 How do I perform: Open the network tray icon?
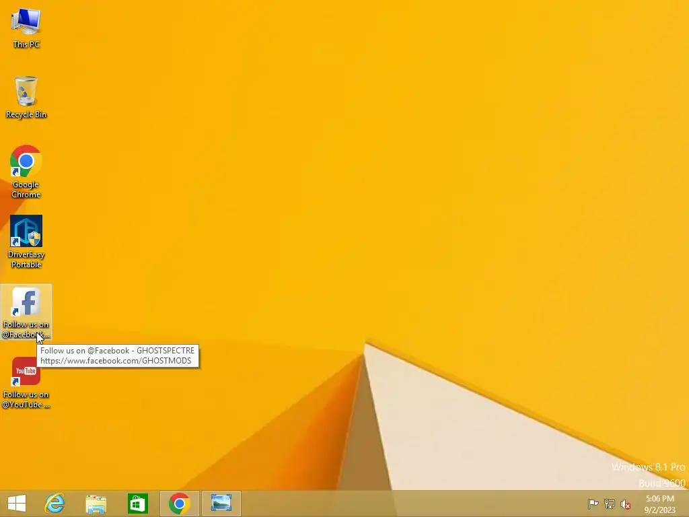tap(609, 504)
